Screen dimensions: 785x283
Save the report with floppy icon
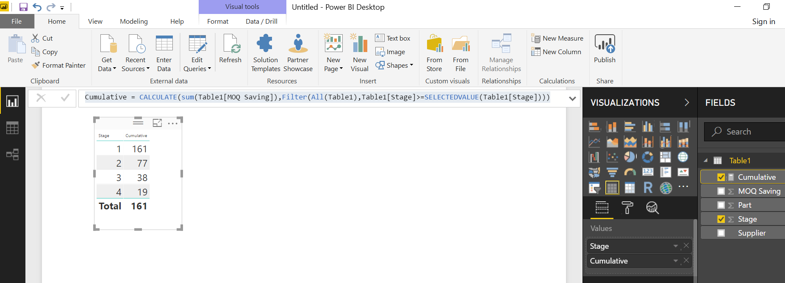23,7
